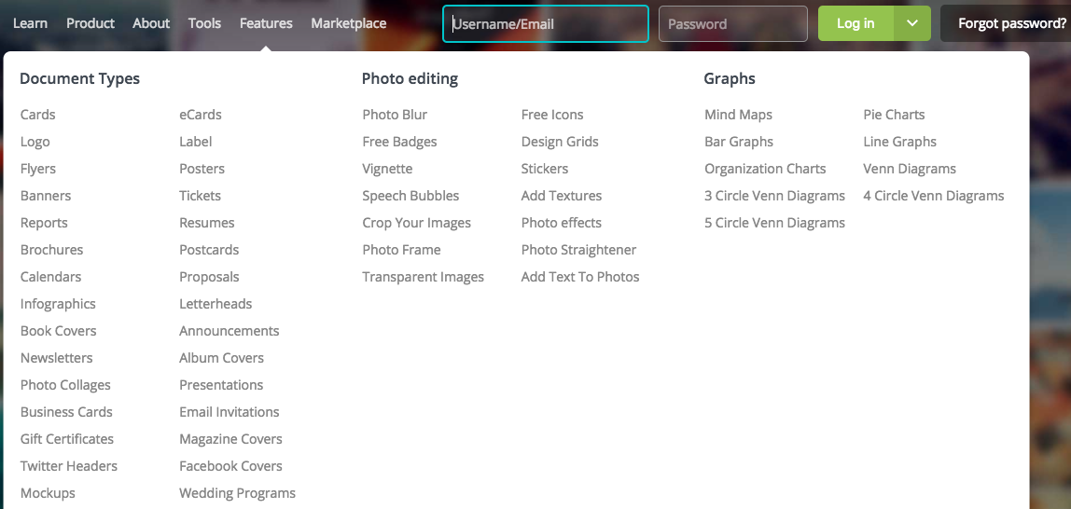Select the Learn navigation item
This screenshot has width=1071, height=509.
click(30, 23)
